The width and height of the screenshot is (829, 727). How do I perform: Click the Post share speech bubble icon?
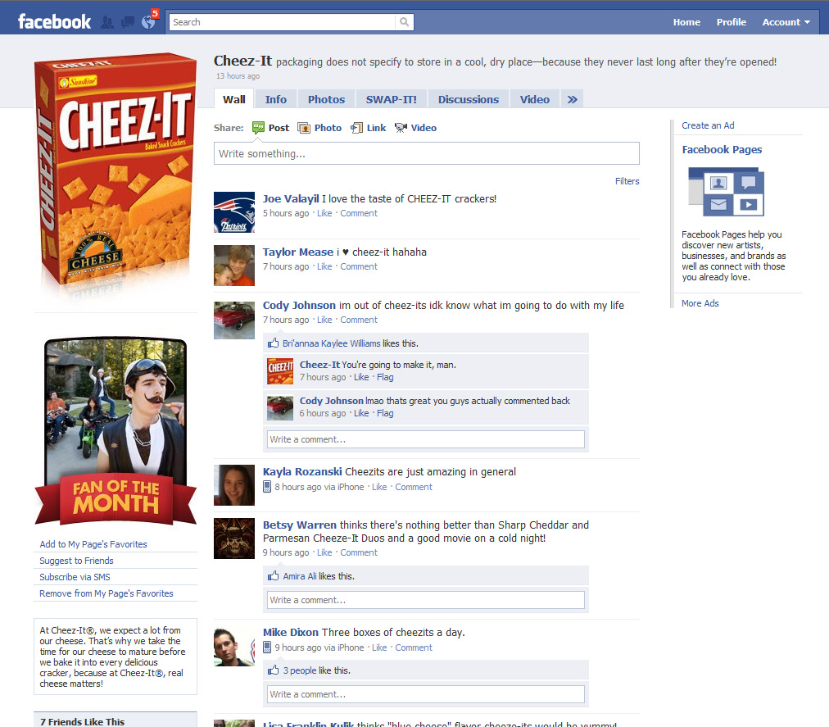click(259, 128)
